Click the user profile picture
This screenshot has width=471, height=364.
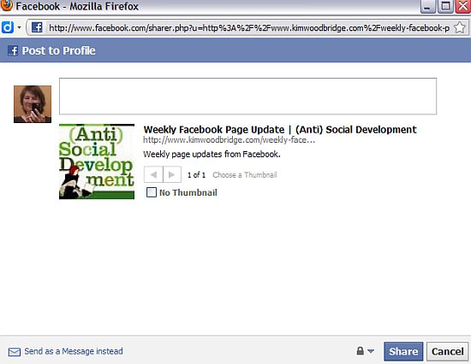pos(33,104)
